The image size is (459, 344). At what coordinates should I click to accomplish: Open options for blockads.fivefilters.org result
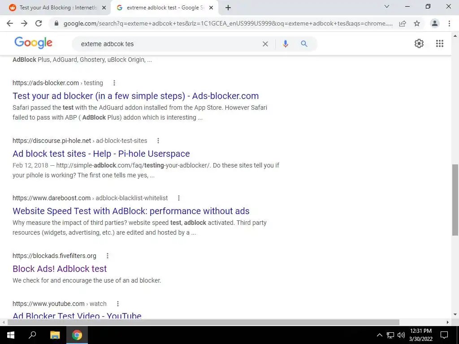(108, 256)
